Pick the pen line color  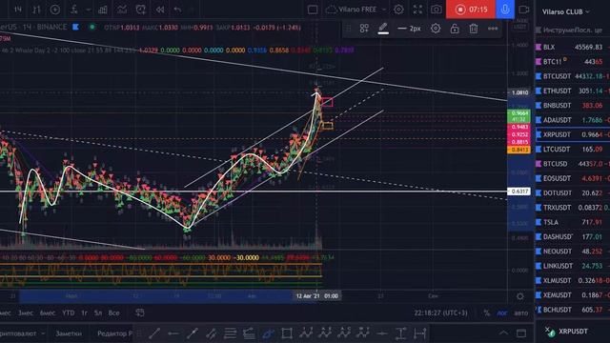[383, 29]
